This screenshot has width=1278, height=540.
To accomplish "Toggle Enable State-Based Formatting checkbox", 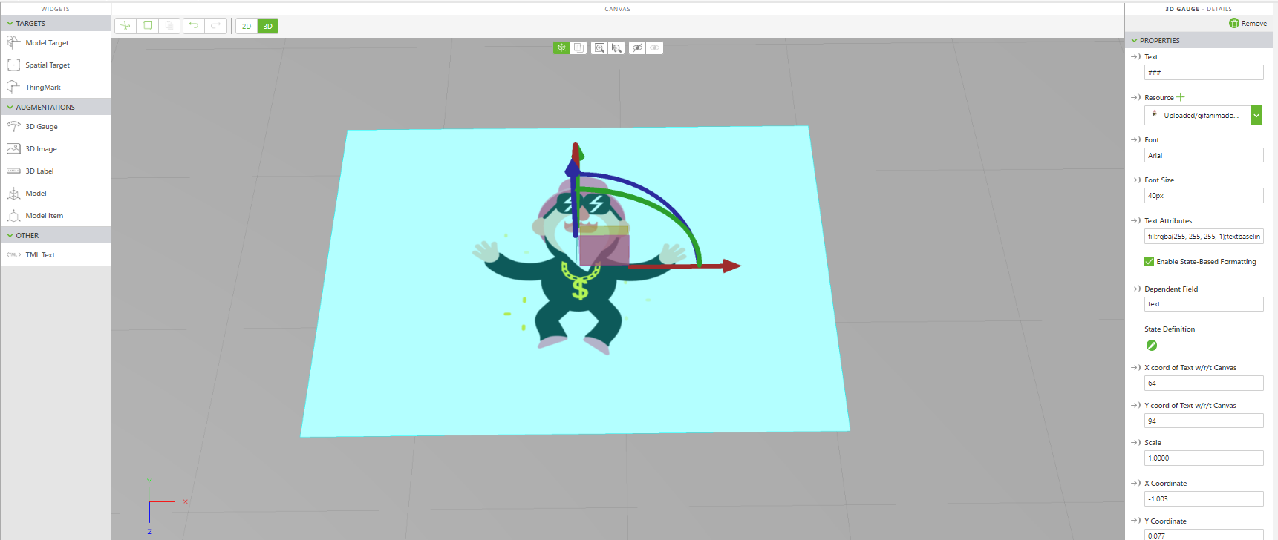I will [x=1149, y=261].
